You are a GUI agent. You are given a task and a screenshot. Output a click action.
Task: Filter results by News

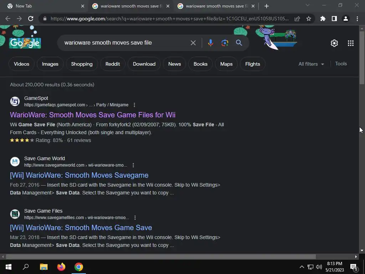tap(175, 64)
